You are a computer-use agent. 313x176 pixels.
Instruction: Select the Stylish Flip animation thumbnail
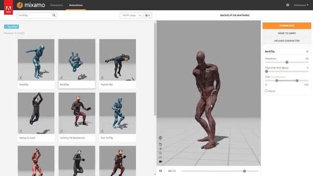(x=117, y=60)
